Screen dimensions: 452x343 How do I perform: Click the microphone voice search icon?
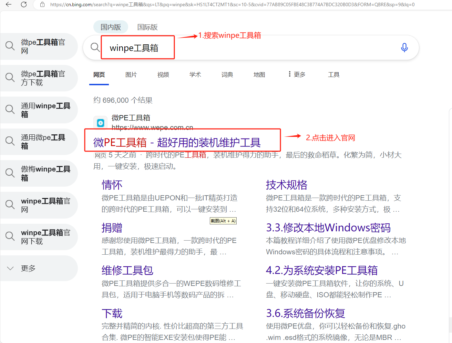coord(404,47)
